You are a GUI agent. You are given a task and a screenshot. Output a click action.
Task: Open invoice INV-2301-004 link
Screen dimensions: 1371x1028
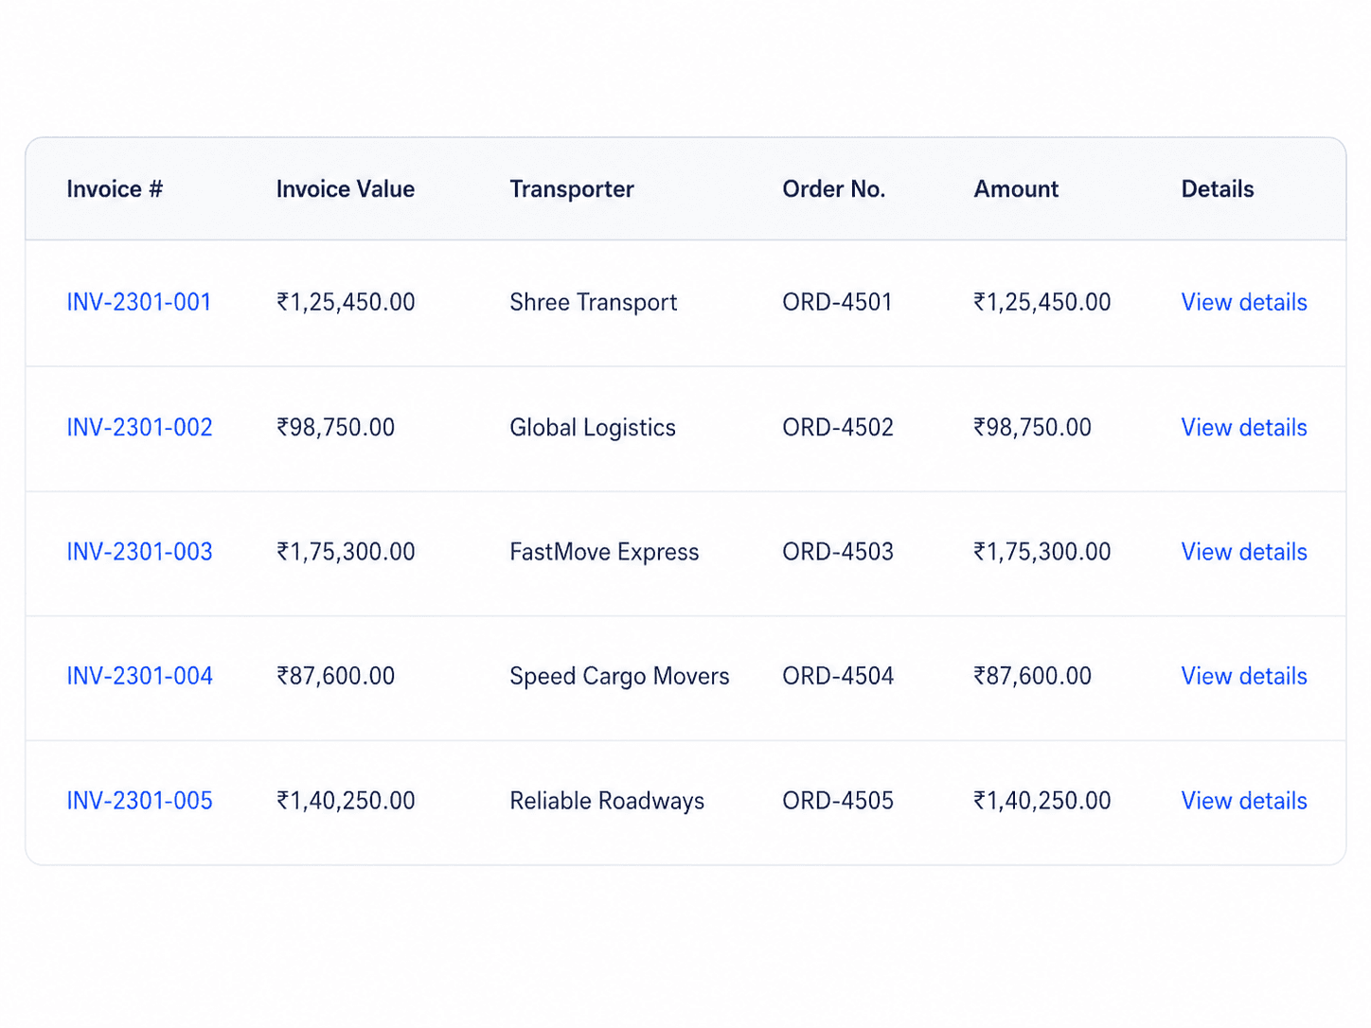coord(139,677)
